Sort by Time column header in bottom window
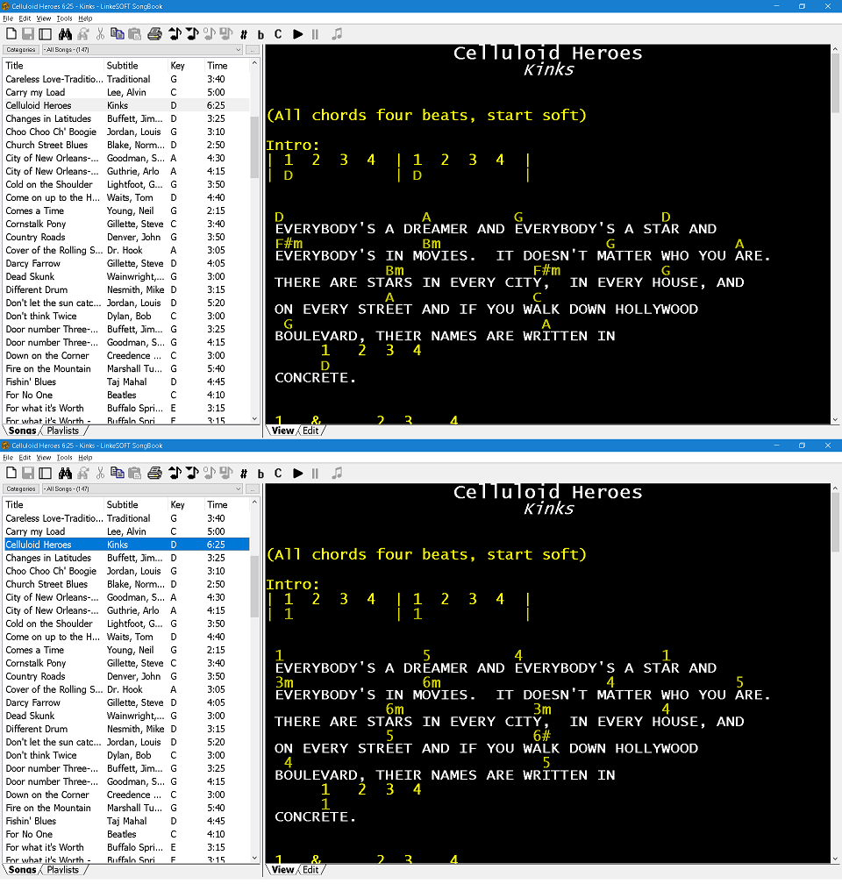The height and width of the screenshot is (884, 842). click(225, 504)
